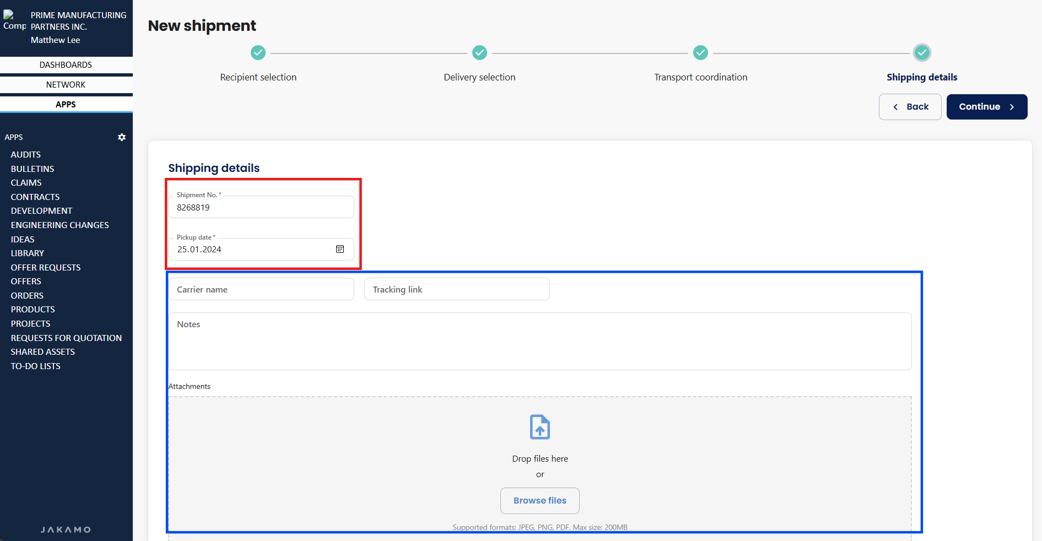Viewport: 1042px width, 541px height.
Task: Click the APPS settings gear icon
Action: point(122,137)
